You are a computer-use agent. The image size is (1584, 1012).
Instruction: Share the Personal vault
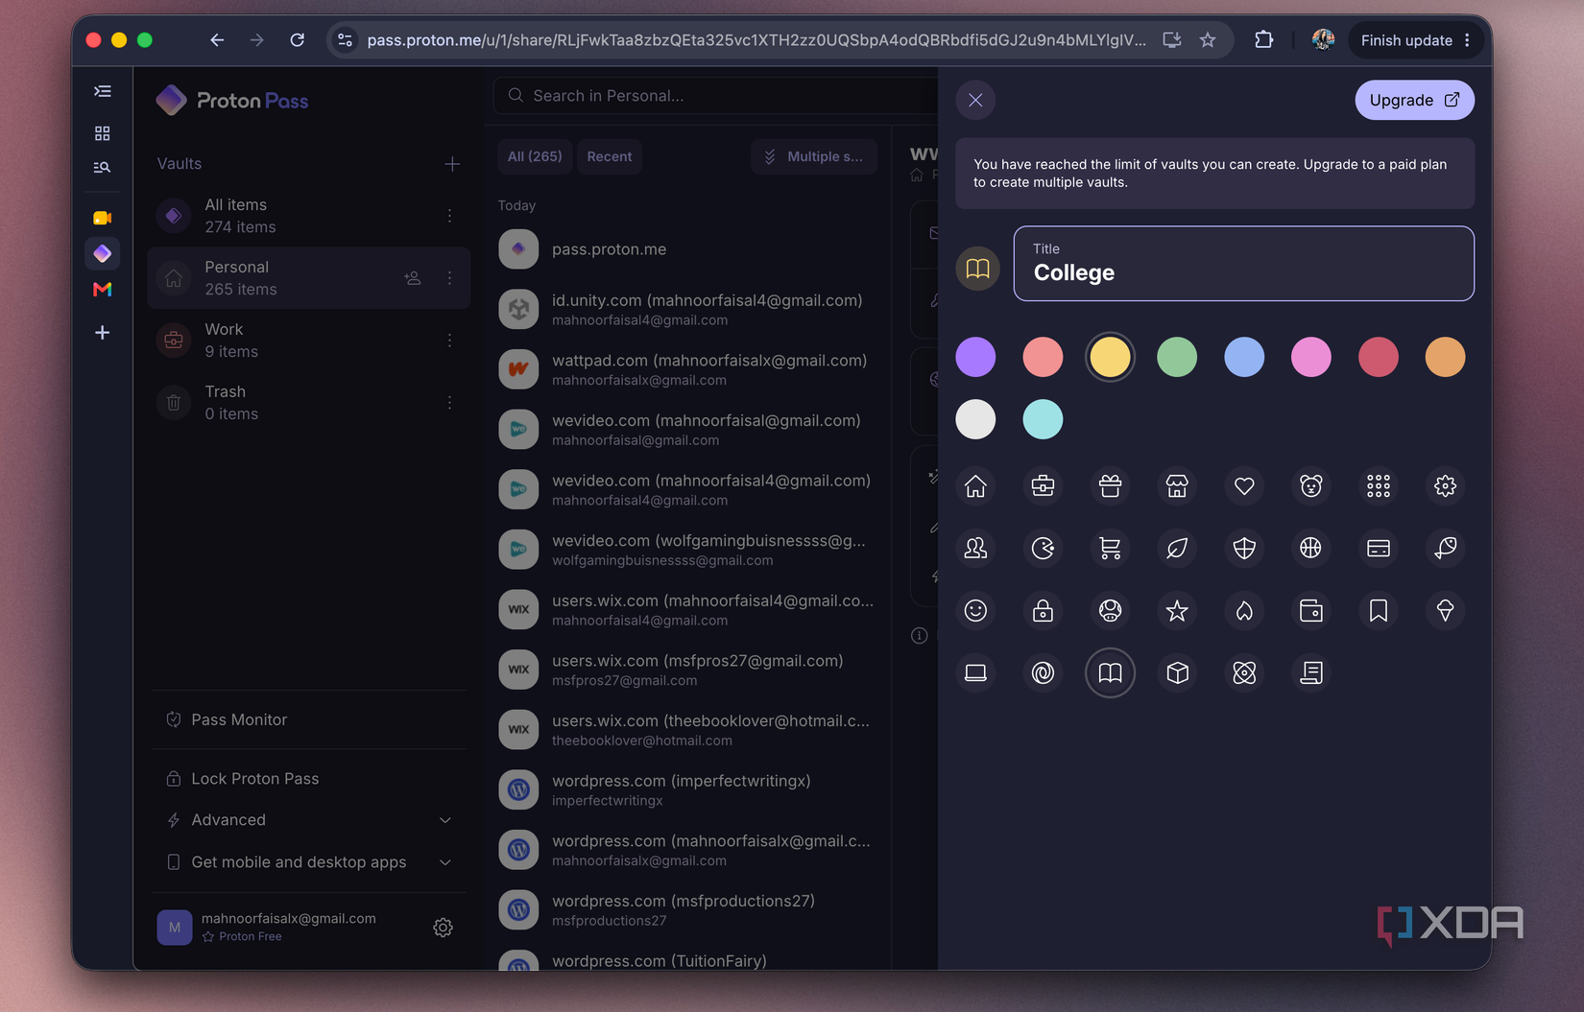click(x=413, y=278)
